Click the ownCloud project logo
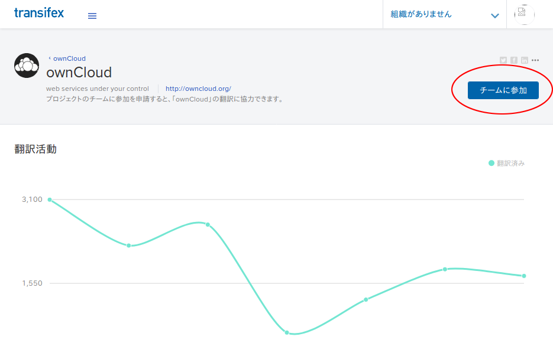553x353 pixels. point(27,66)
